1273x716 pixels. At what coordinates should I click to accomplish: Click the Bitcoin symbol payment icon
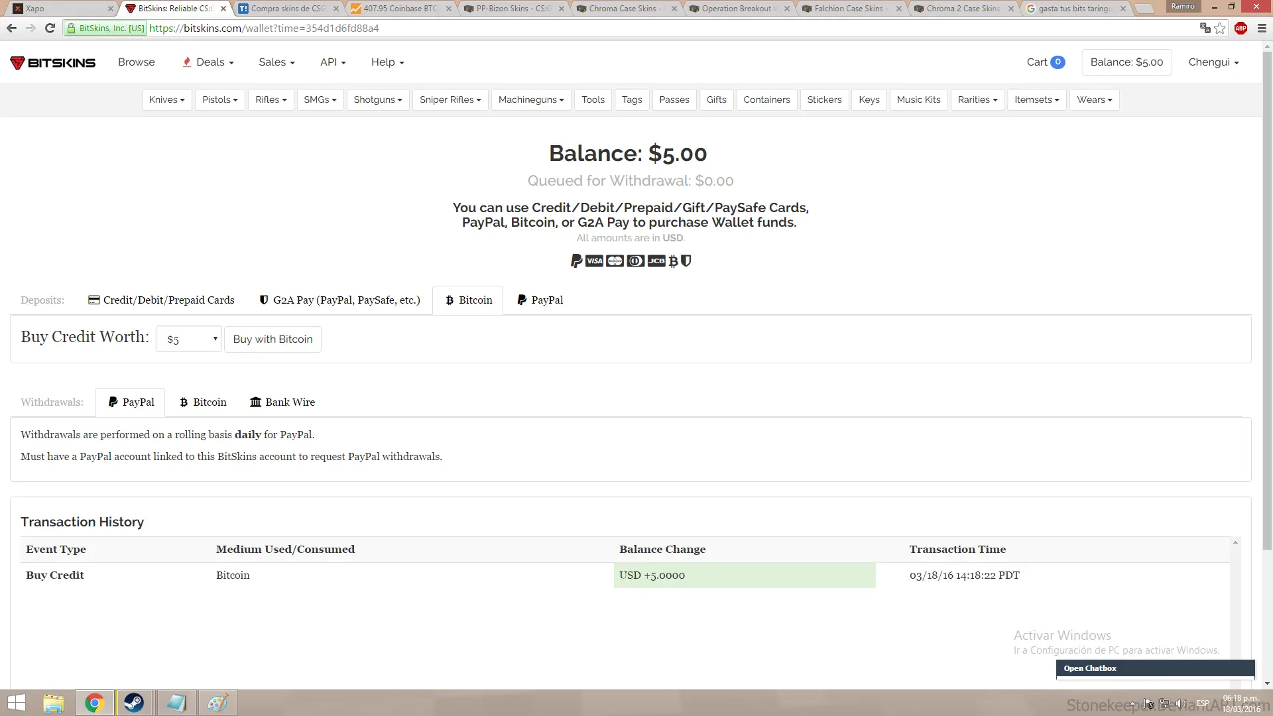(x=674, y=261)
